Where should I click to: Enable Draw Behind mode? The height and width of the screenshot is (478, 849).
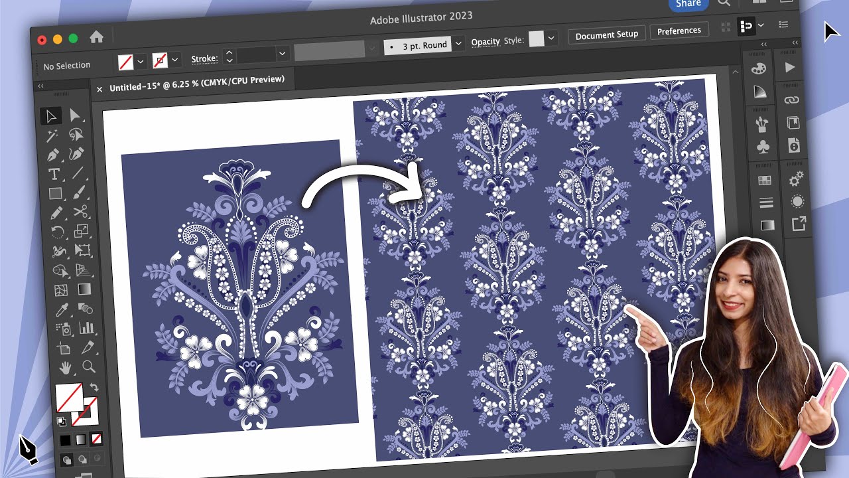82,459
